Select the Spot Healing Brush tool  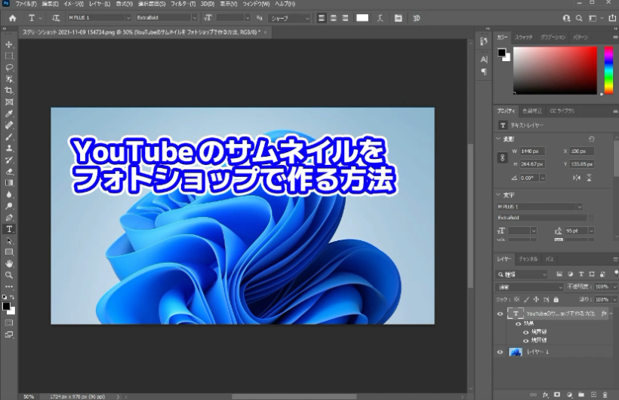(9, 125)
